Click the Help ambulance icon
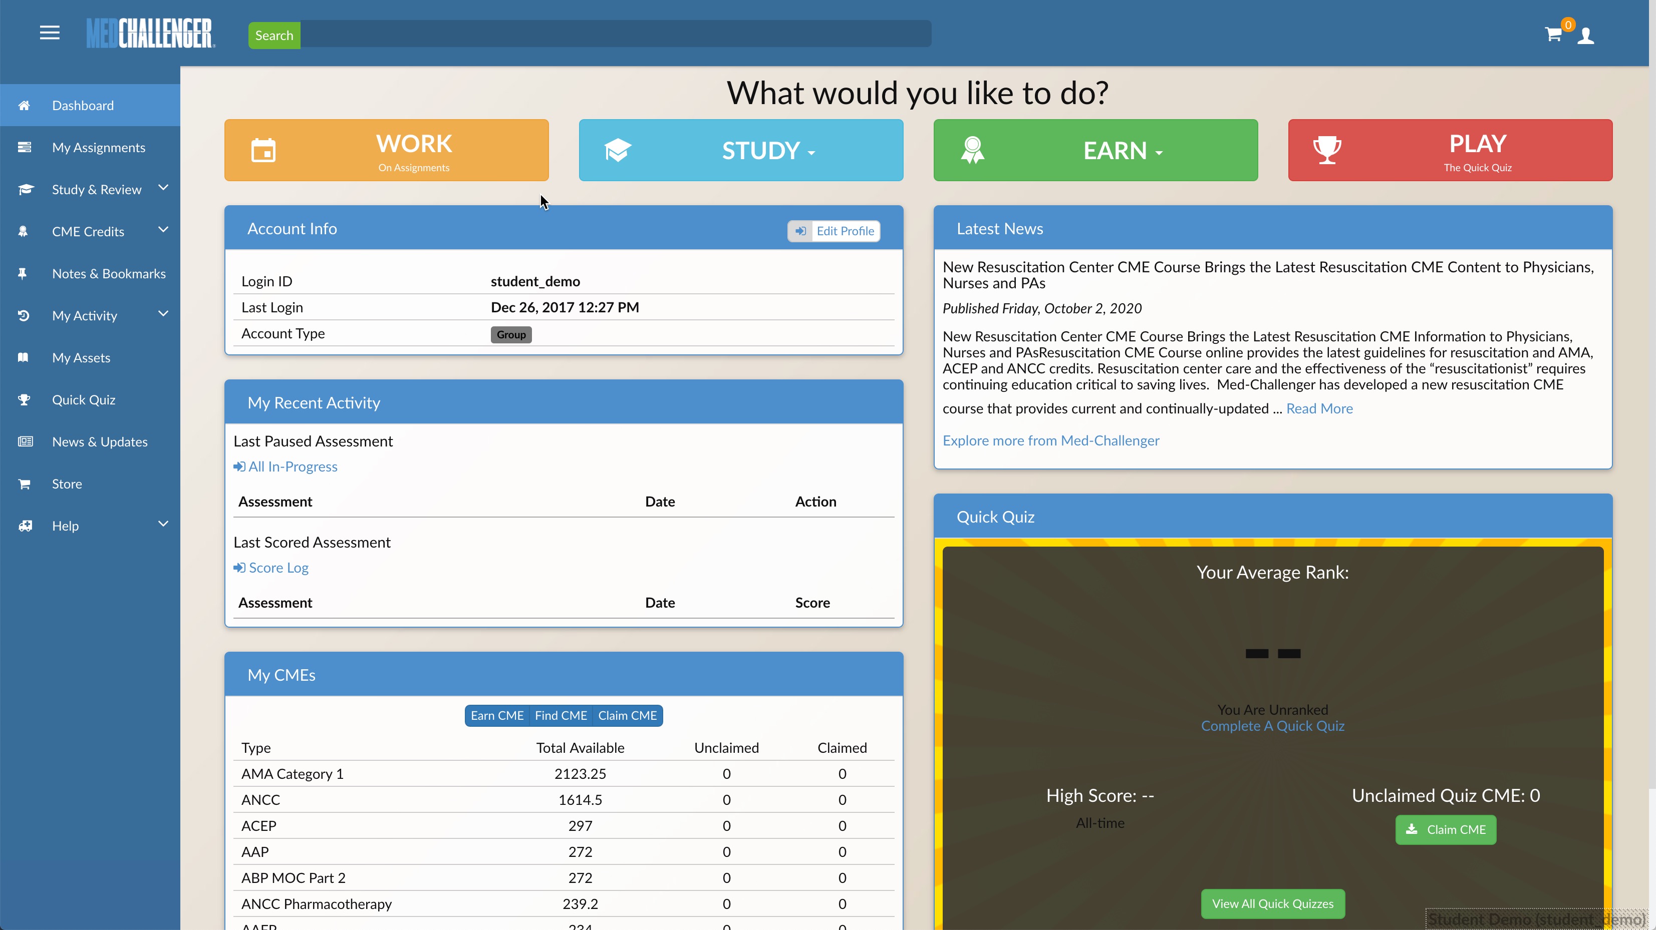Viewport: 1656px width, 930px height. [x=25, y=526]
